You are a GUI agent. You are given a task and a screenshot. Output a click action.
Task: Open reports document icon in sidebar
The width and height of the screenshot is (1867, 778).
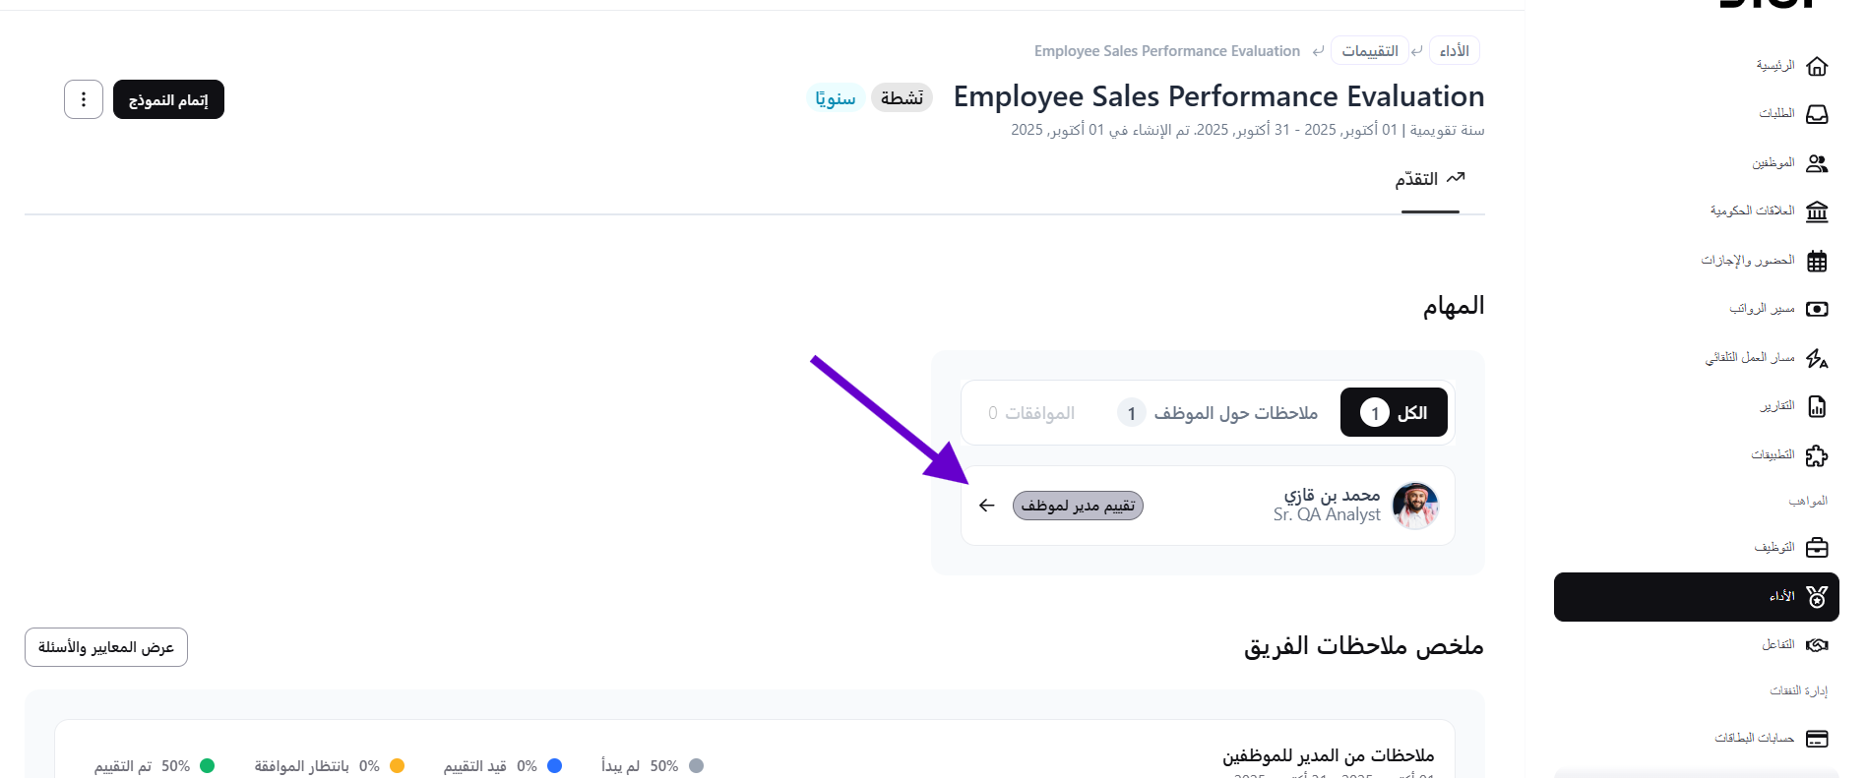click(x=1817, y=406)
